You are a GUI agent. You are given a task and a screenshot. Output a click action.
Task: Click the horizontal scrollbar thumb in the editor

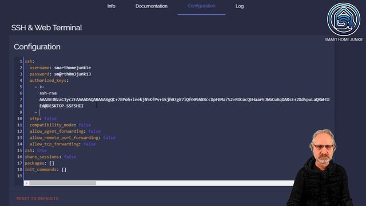[x=62, y=183]
